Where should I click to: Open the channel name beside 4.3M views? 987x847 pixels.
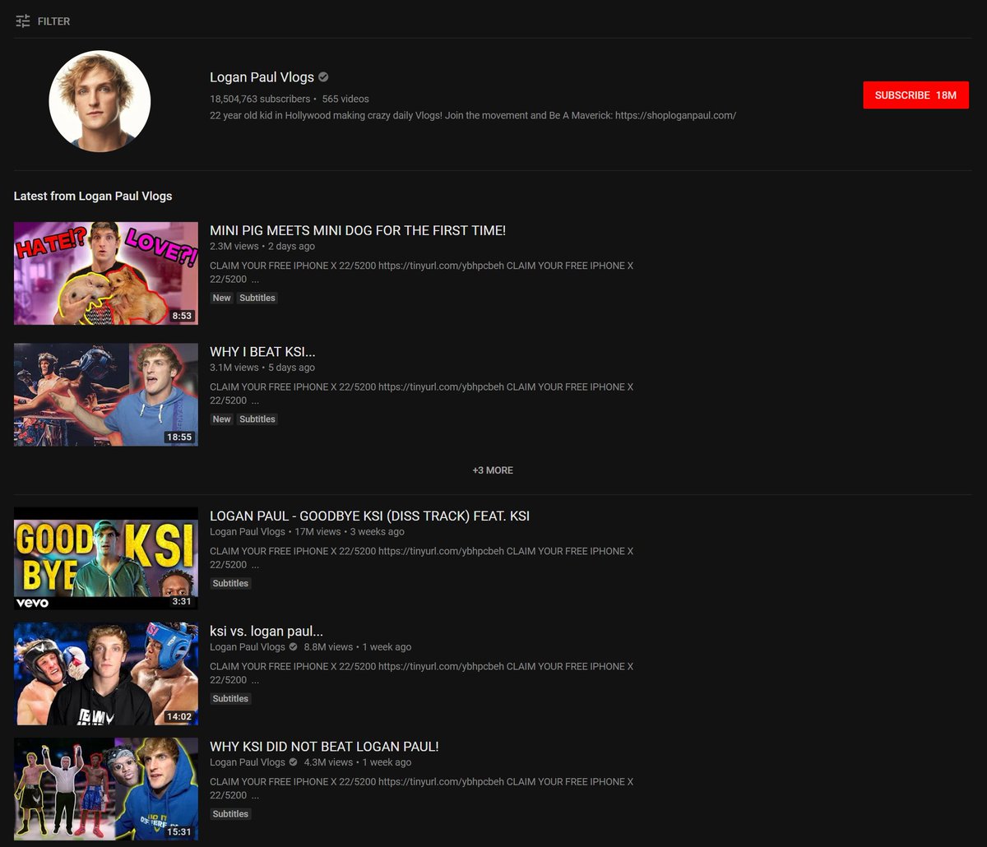pyautogui.click(x=248, y=762)
